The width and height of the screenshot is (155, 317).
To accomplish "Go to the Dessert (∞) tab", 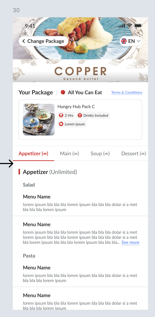I will click(133, 154).
